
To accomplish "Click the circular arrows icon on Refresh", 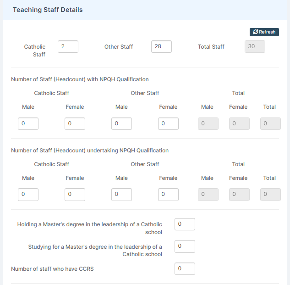I will pos(256,32).
